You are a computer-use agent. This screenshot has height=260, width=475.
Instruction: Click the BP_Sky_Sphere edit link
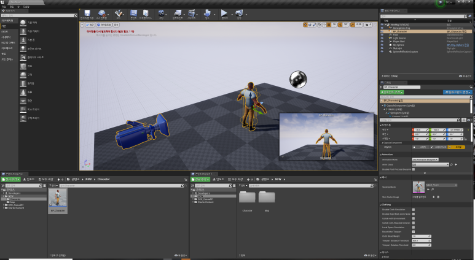coord(458,45)
